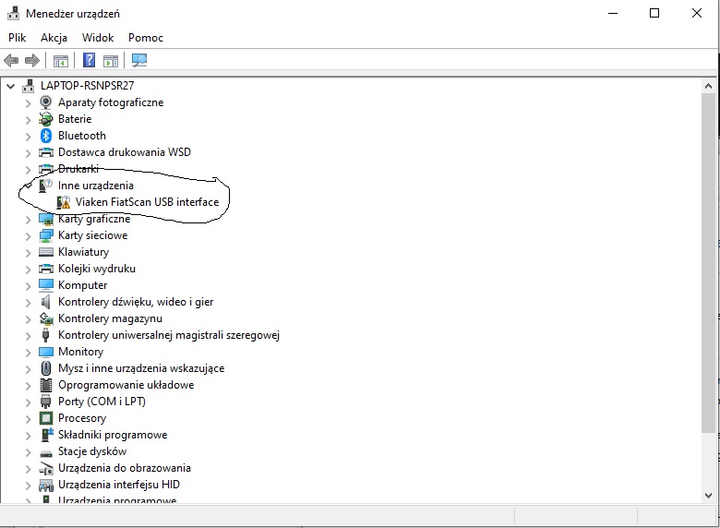Image resolution: width=720 pixels, height=528 pixels.
Task: Click the USB controllers plug icon
Action: click(x=46, y=335)
